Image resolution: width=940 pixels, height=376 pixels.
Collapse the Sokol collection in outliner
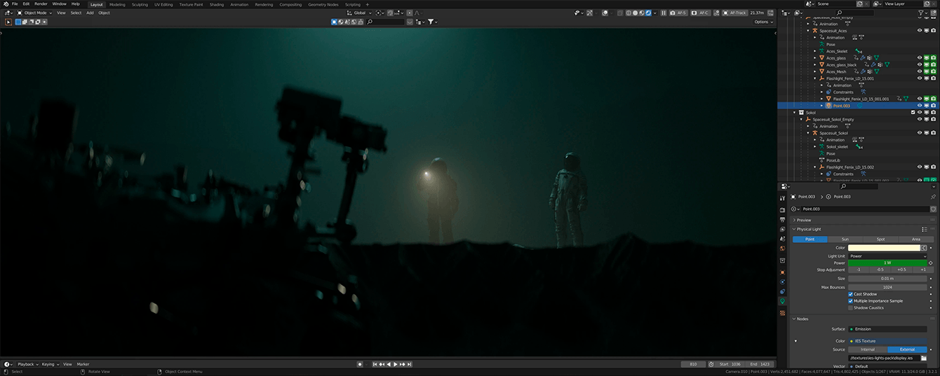point(795,113)
